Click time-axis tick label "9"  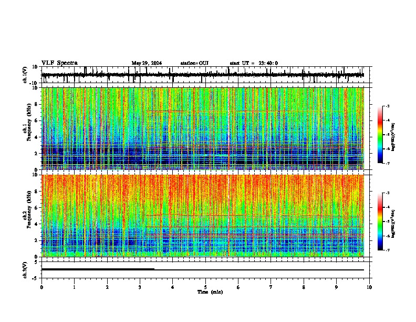(x=336, y=287)
